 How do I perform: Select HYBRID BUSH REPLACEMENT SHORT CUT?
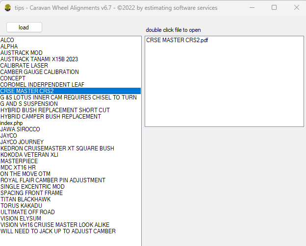71,110
